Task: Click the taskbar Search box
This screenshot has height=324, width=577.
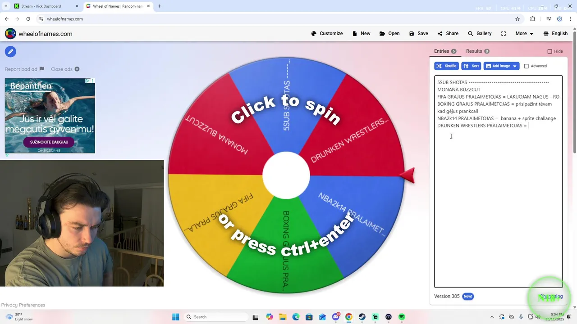Action: (x=215, y=317)
